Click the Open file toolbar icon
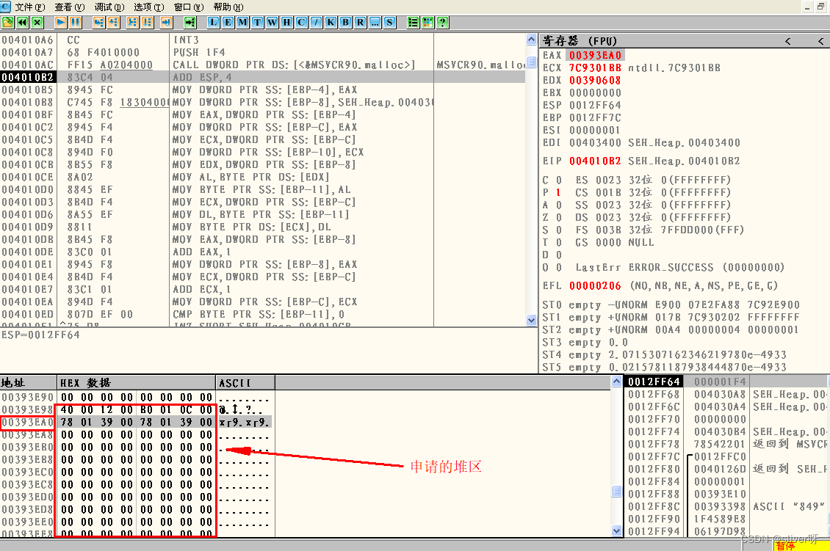830x551 pixels. (x=7, y=23)
